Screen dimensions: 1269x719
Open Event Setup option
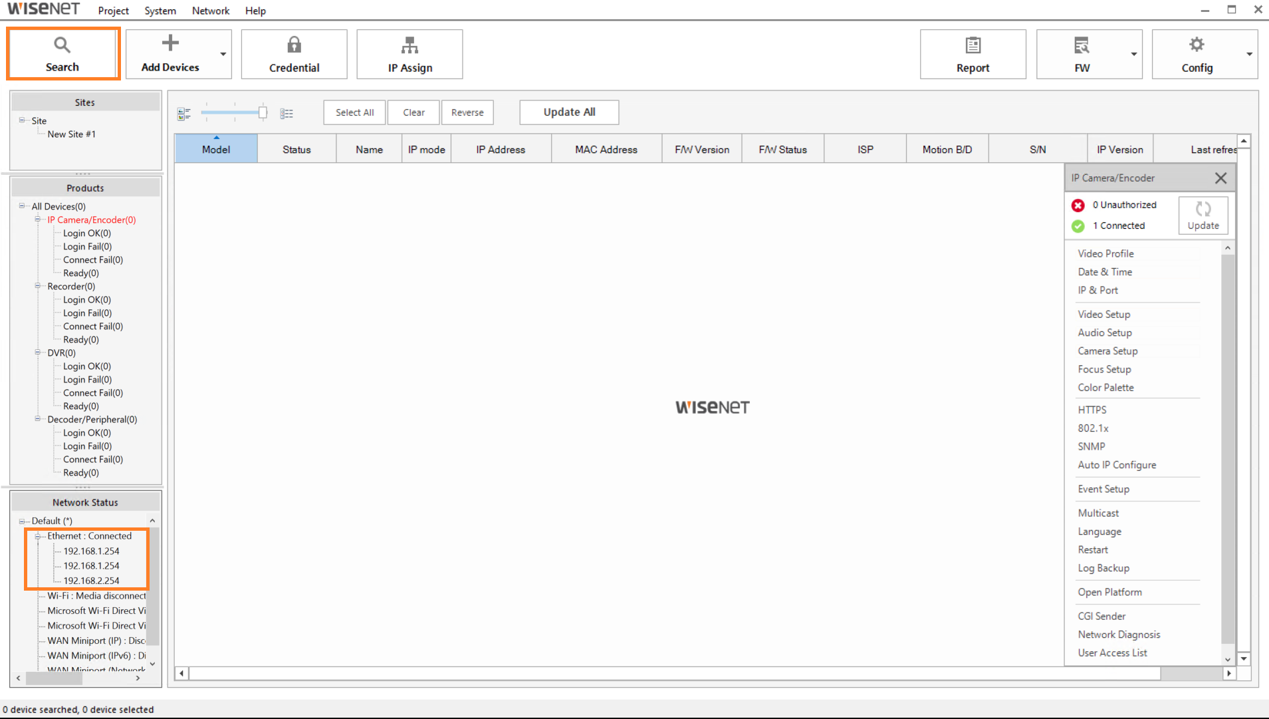point(1103,489)
